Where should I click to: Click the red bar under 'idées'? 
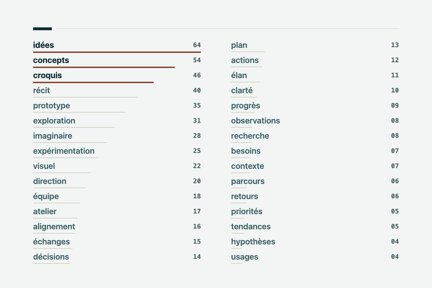coord(117,52)
